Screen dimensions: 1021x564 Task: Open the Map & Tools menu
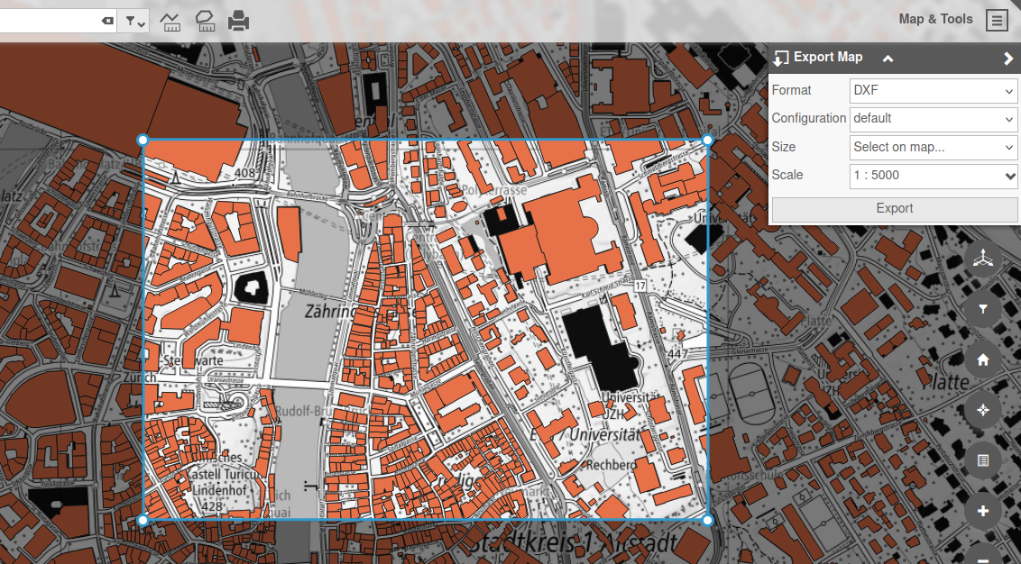click(x=997, y=19)
